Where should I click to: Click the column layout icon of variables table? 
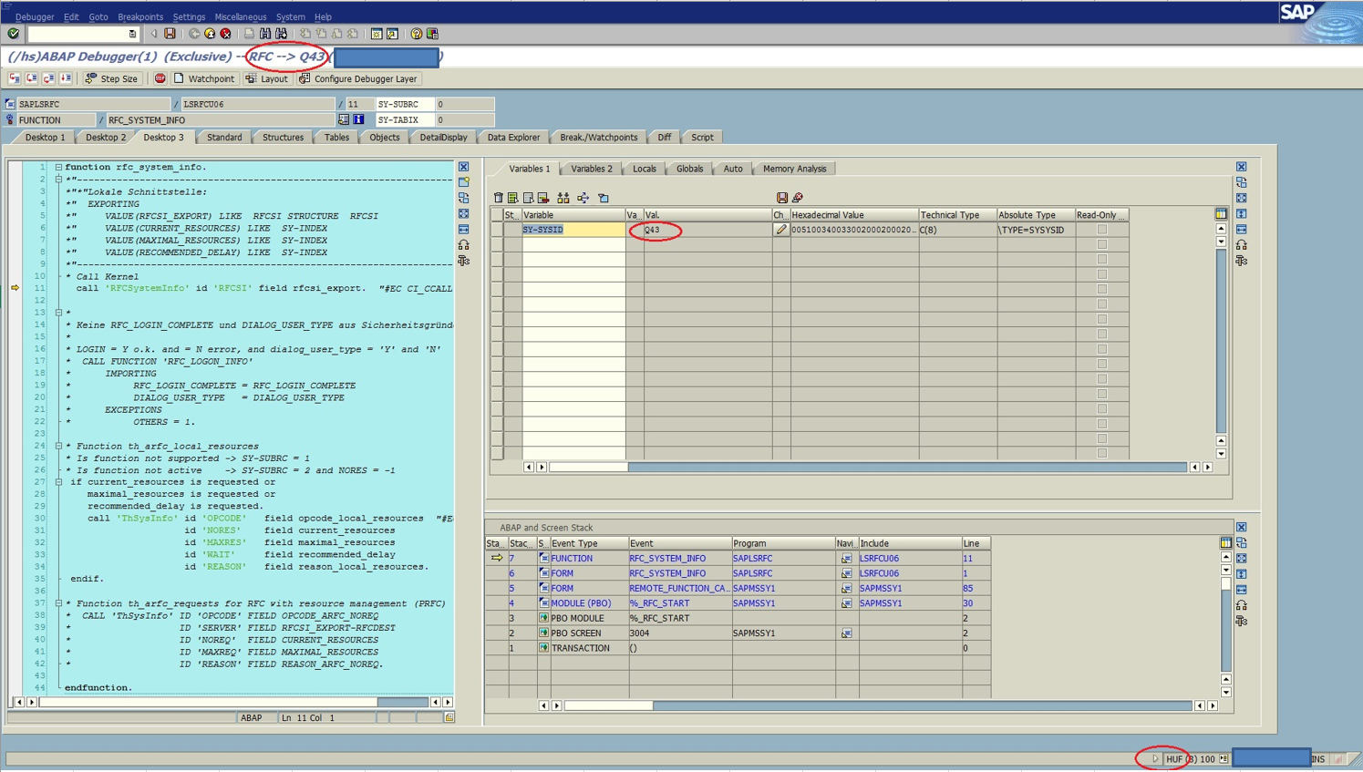(1221, 214)
